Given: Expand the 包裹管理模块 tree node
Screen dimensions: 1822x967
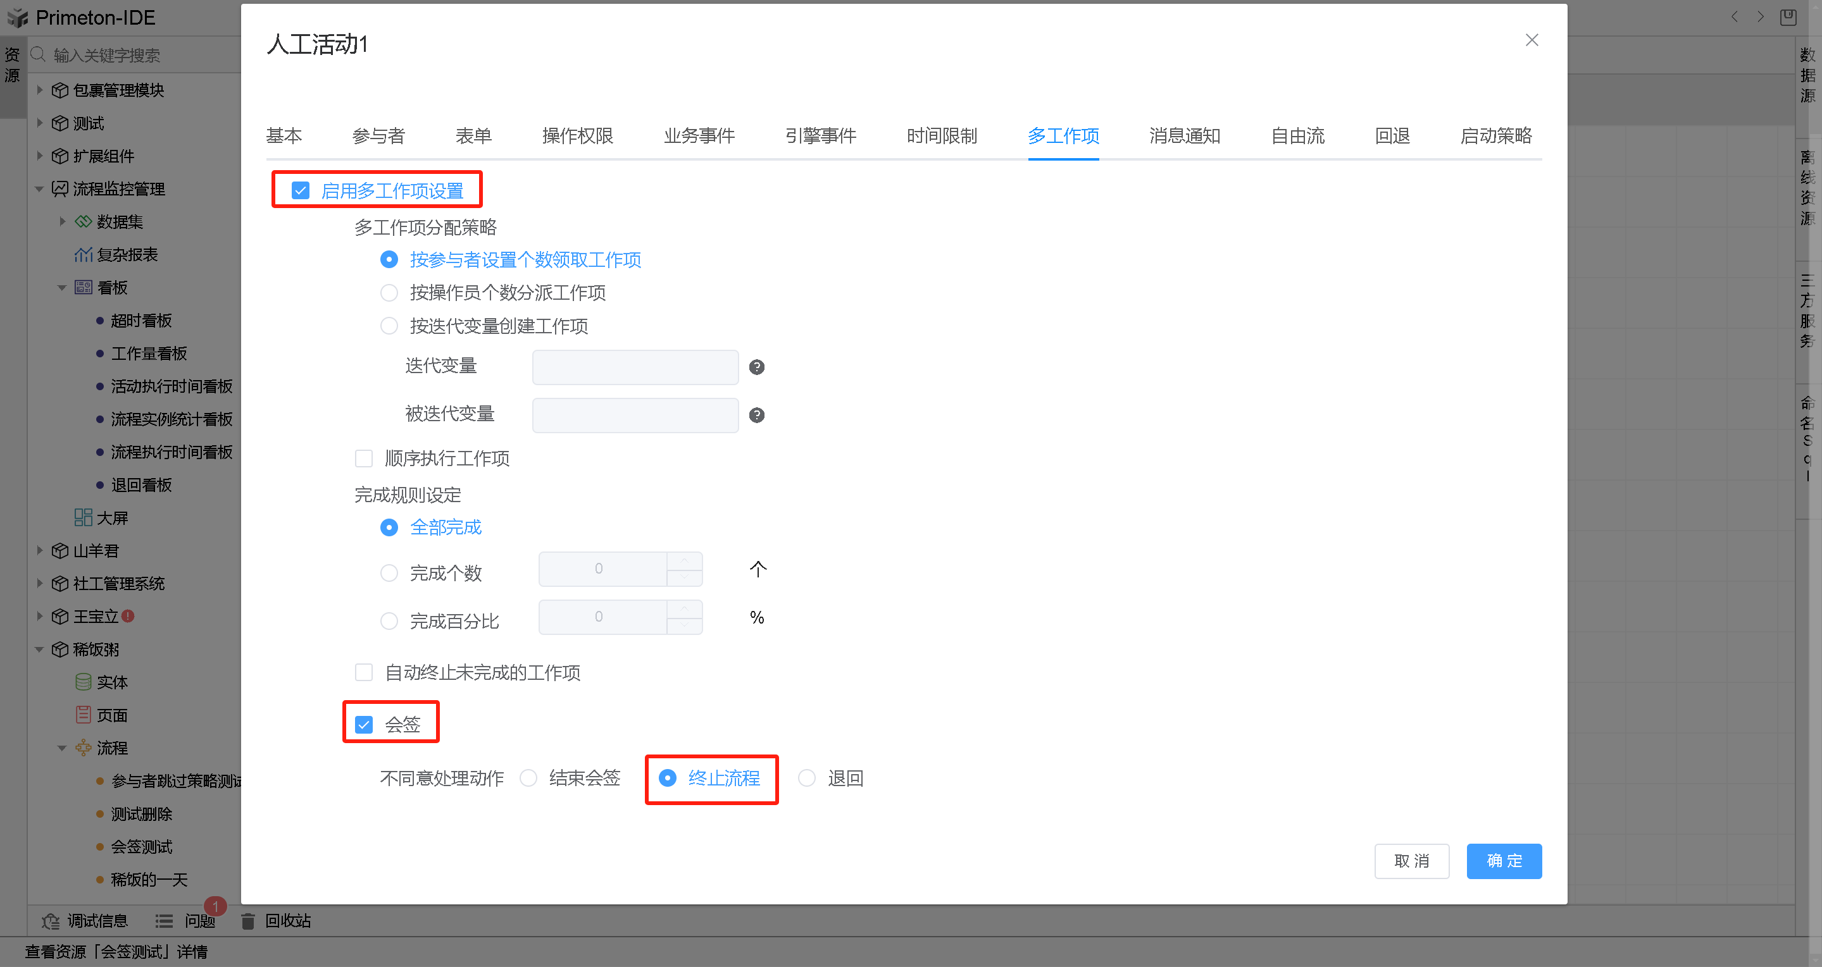Looking at the screenshot, I should point(41,90).
